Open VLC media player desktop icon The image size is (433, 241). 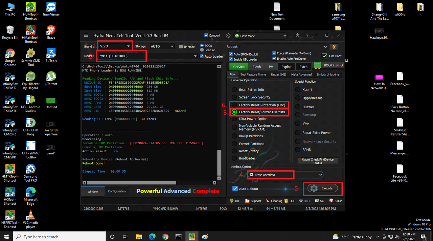(30, 219)
